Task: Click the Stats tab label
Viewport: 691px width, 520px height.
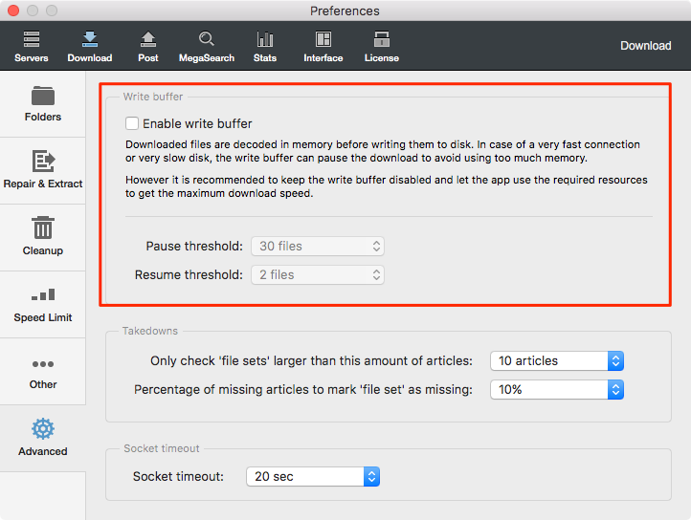Action: pyautogui.click(x=265, y=58)
